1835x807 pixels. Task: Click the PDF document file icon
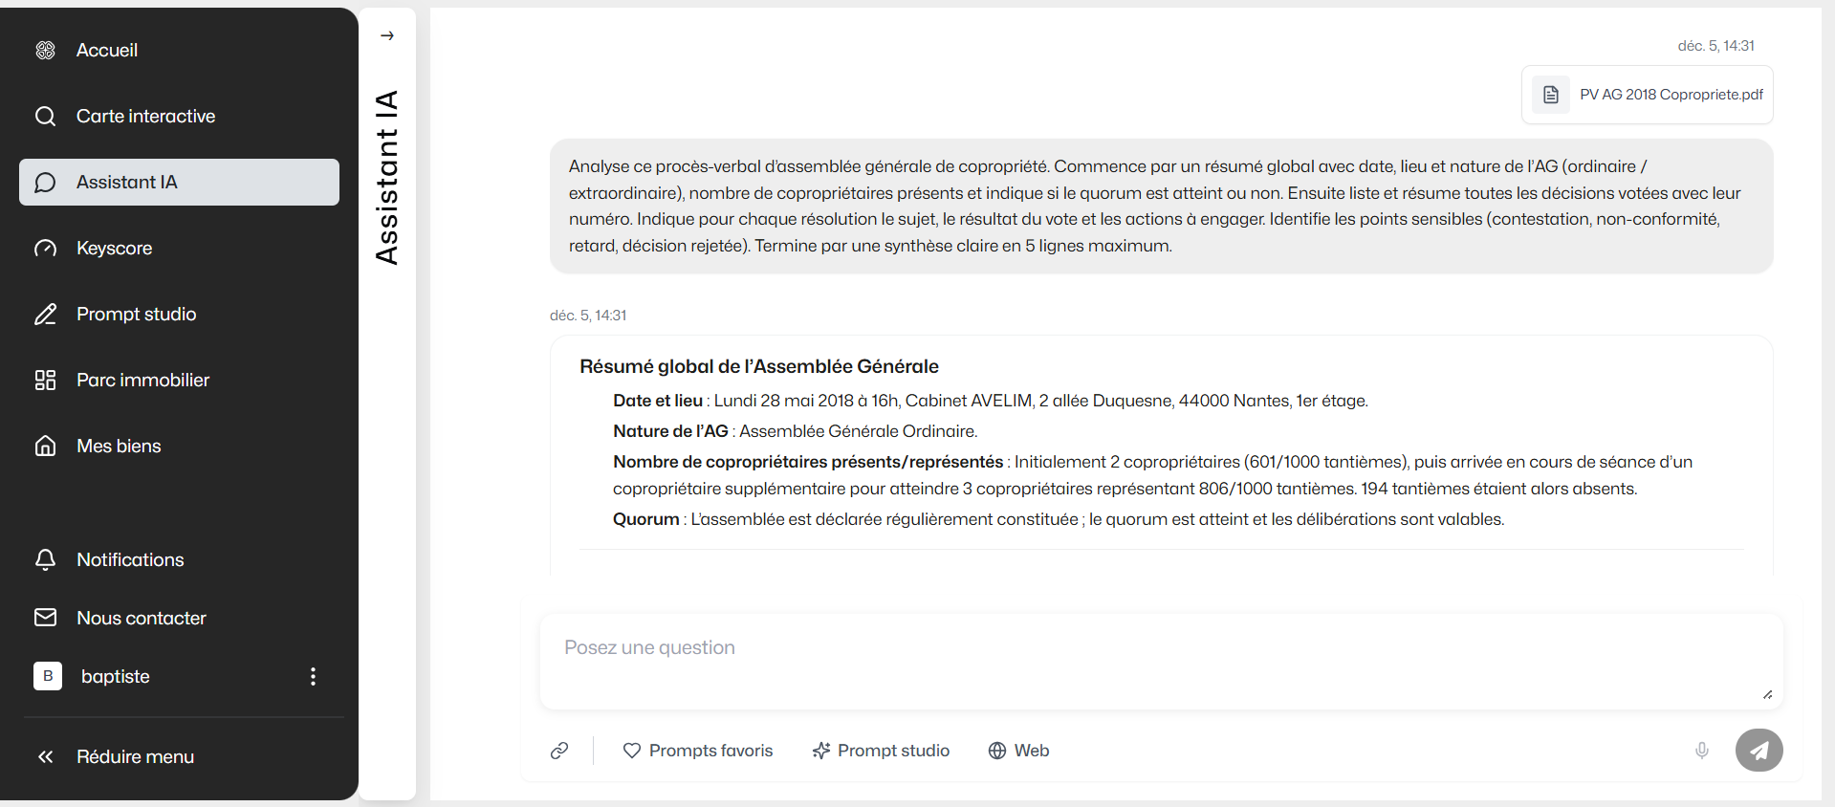[x=1551, y=95]
